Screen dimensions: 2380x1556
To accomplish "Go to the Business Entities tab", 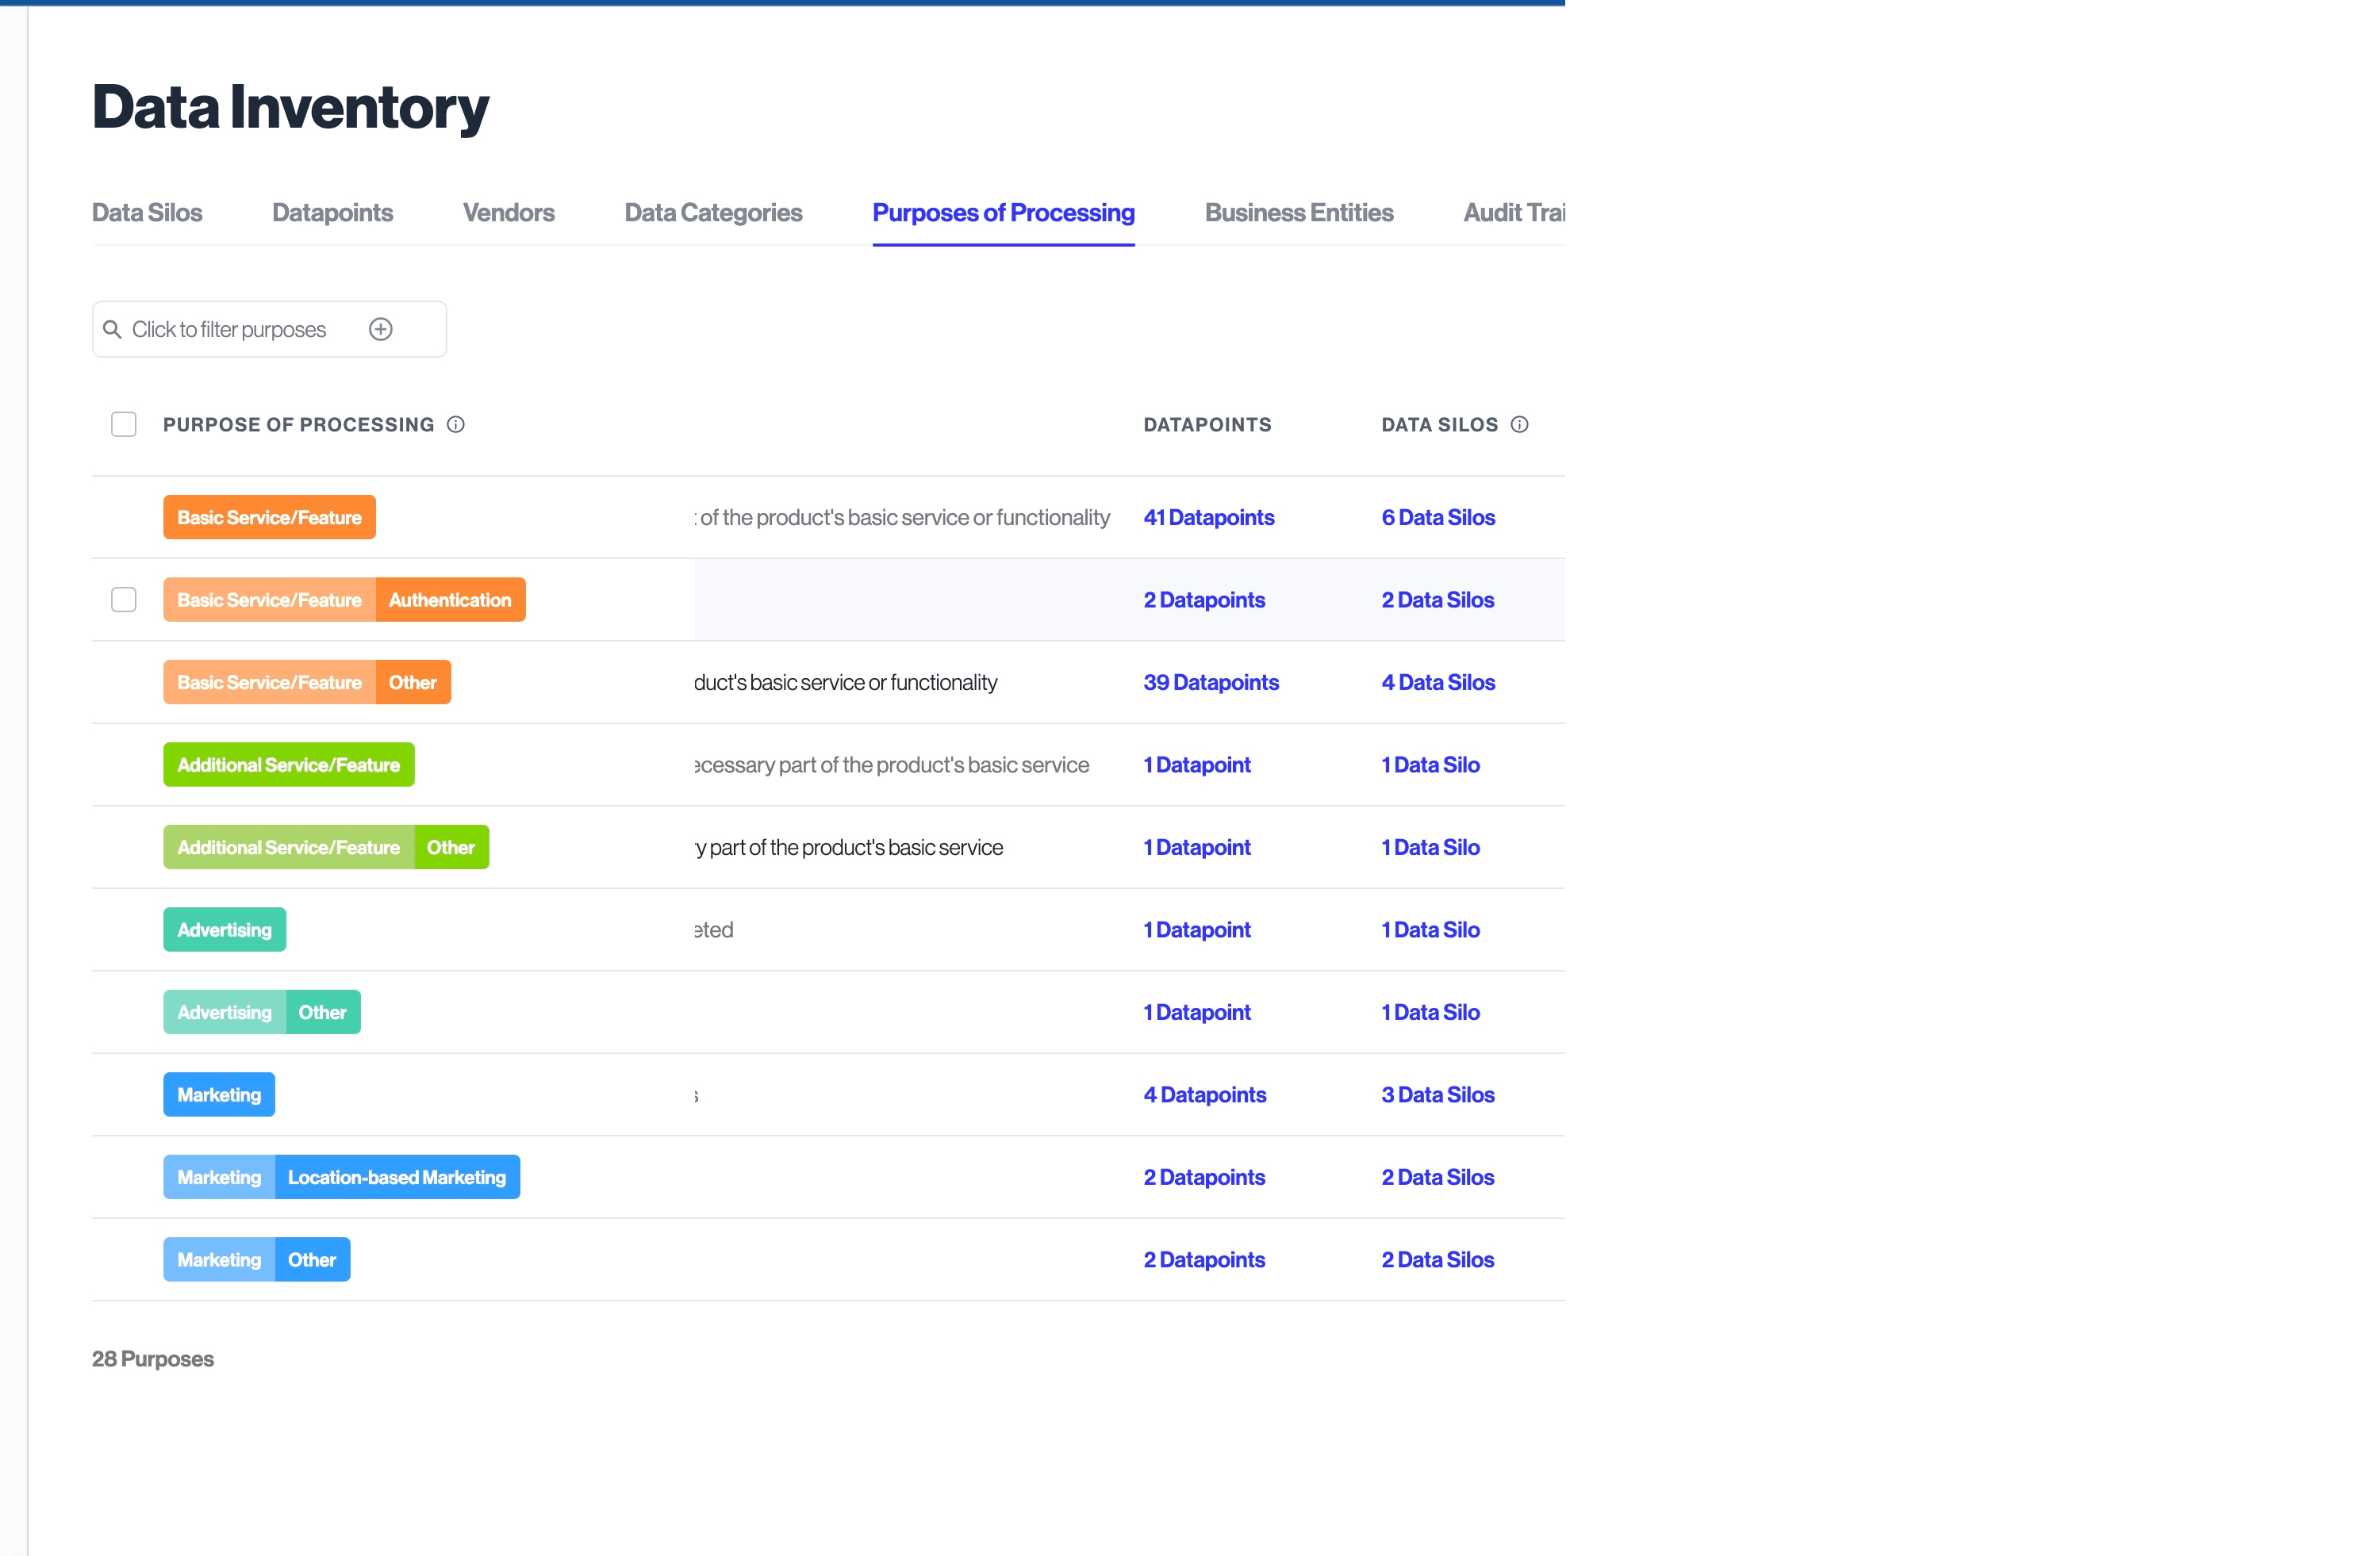I will (1298, 213).
